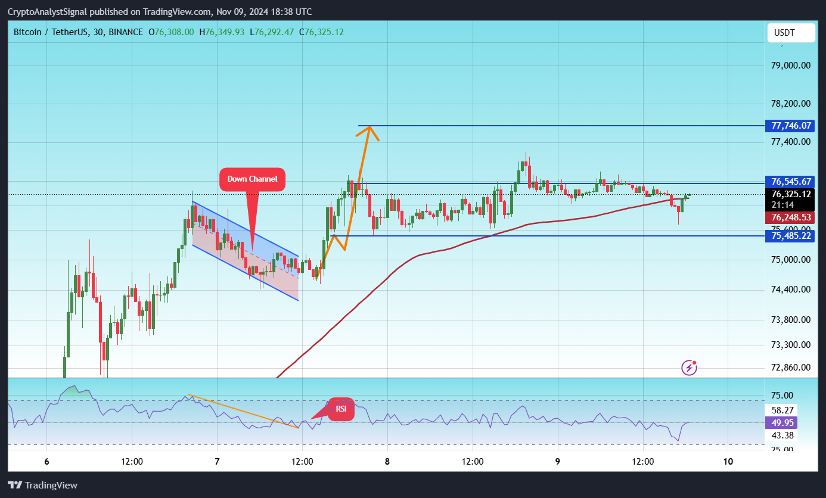
Task: Click the 73,300.00 price axis label
Action: pos(790,345)
